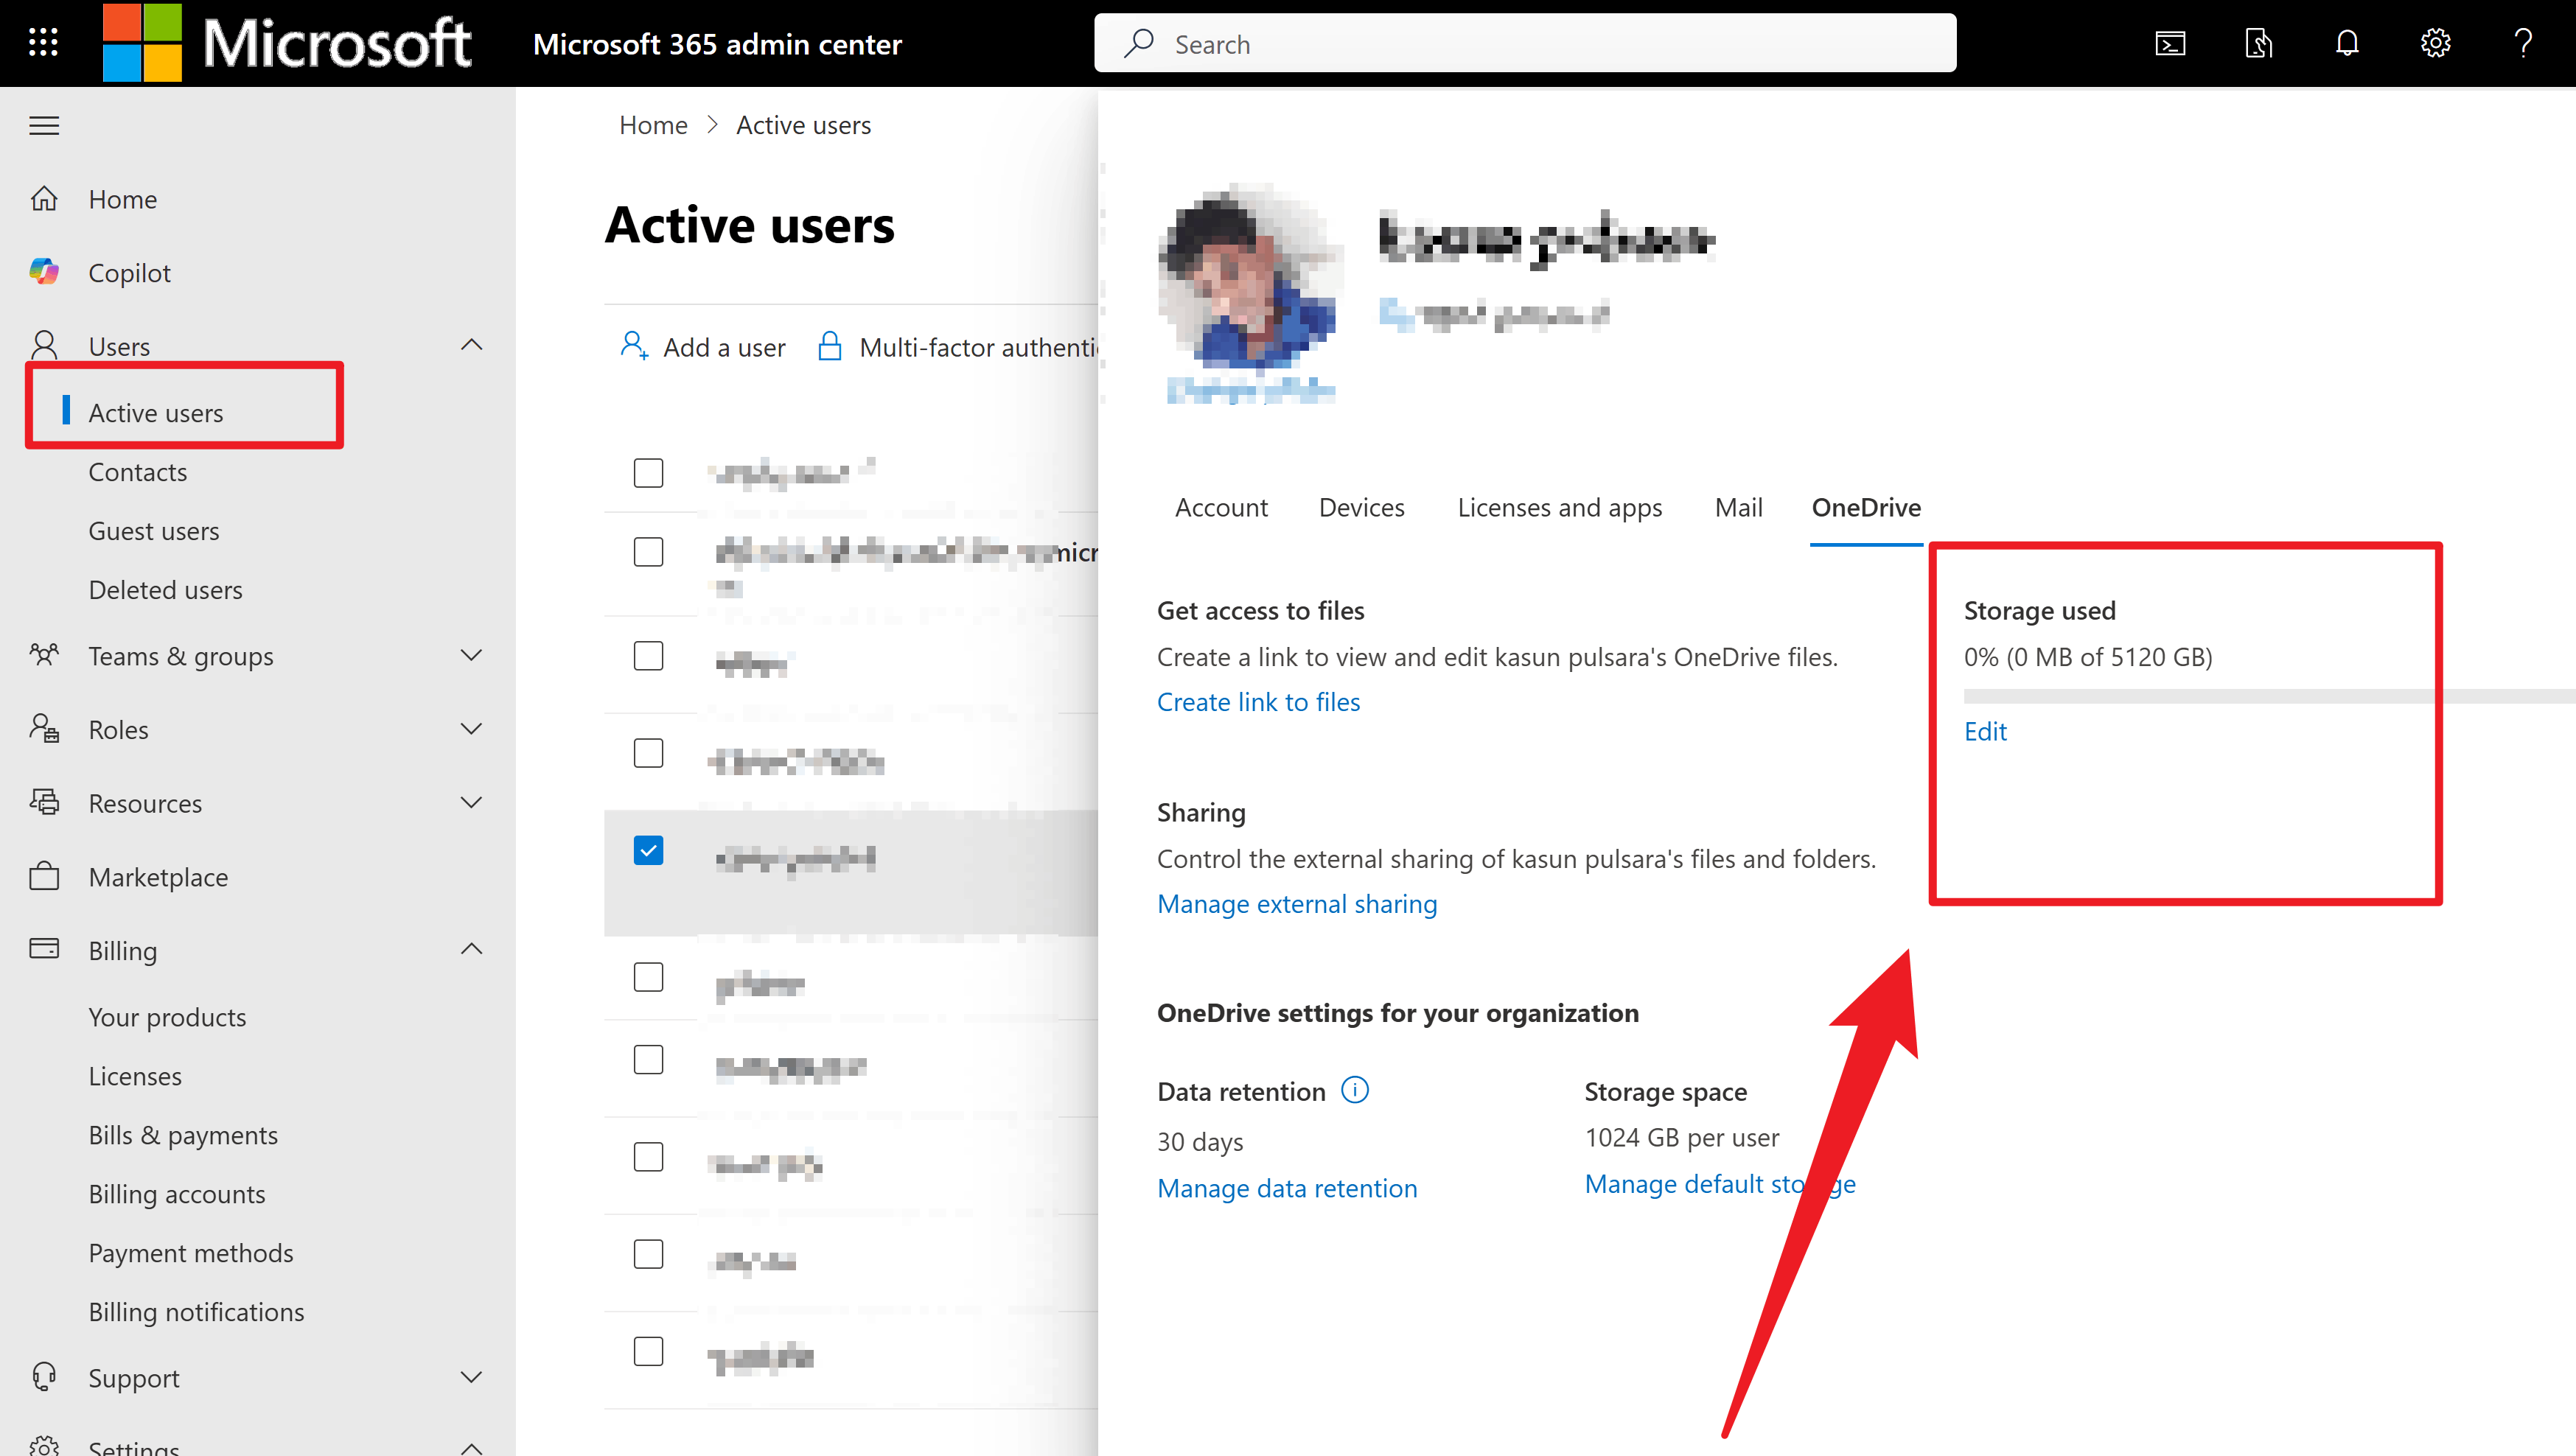
Task: Uncheck the selected user's checkbox
Action: 649,850
